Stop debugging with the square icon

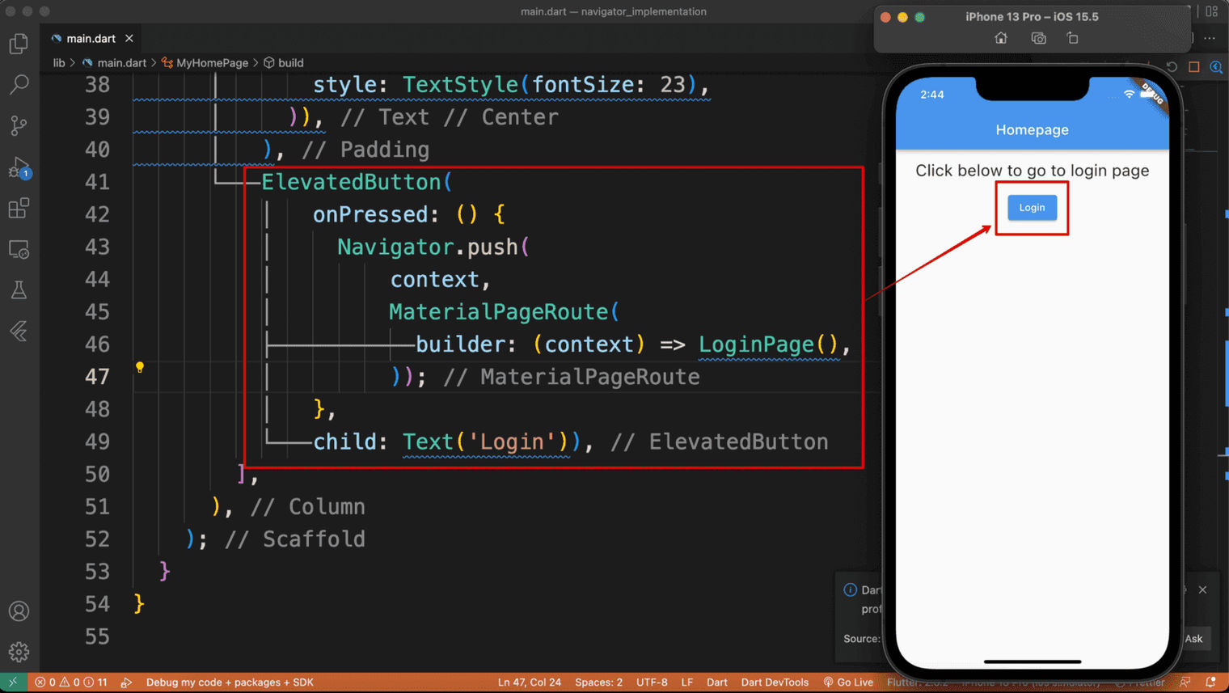pyautogui.click(x=1194, y=67)
